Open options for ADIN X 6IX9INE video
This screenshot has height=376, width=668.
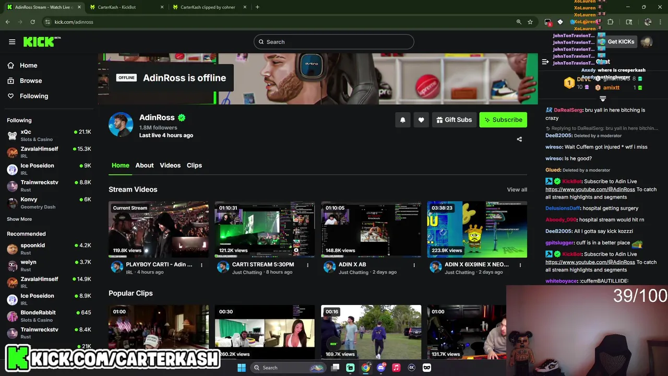point(520,265)
